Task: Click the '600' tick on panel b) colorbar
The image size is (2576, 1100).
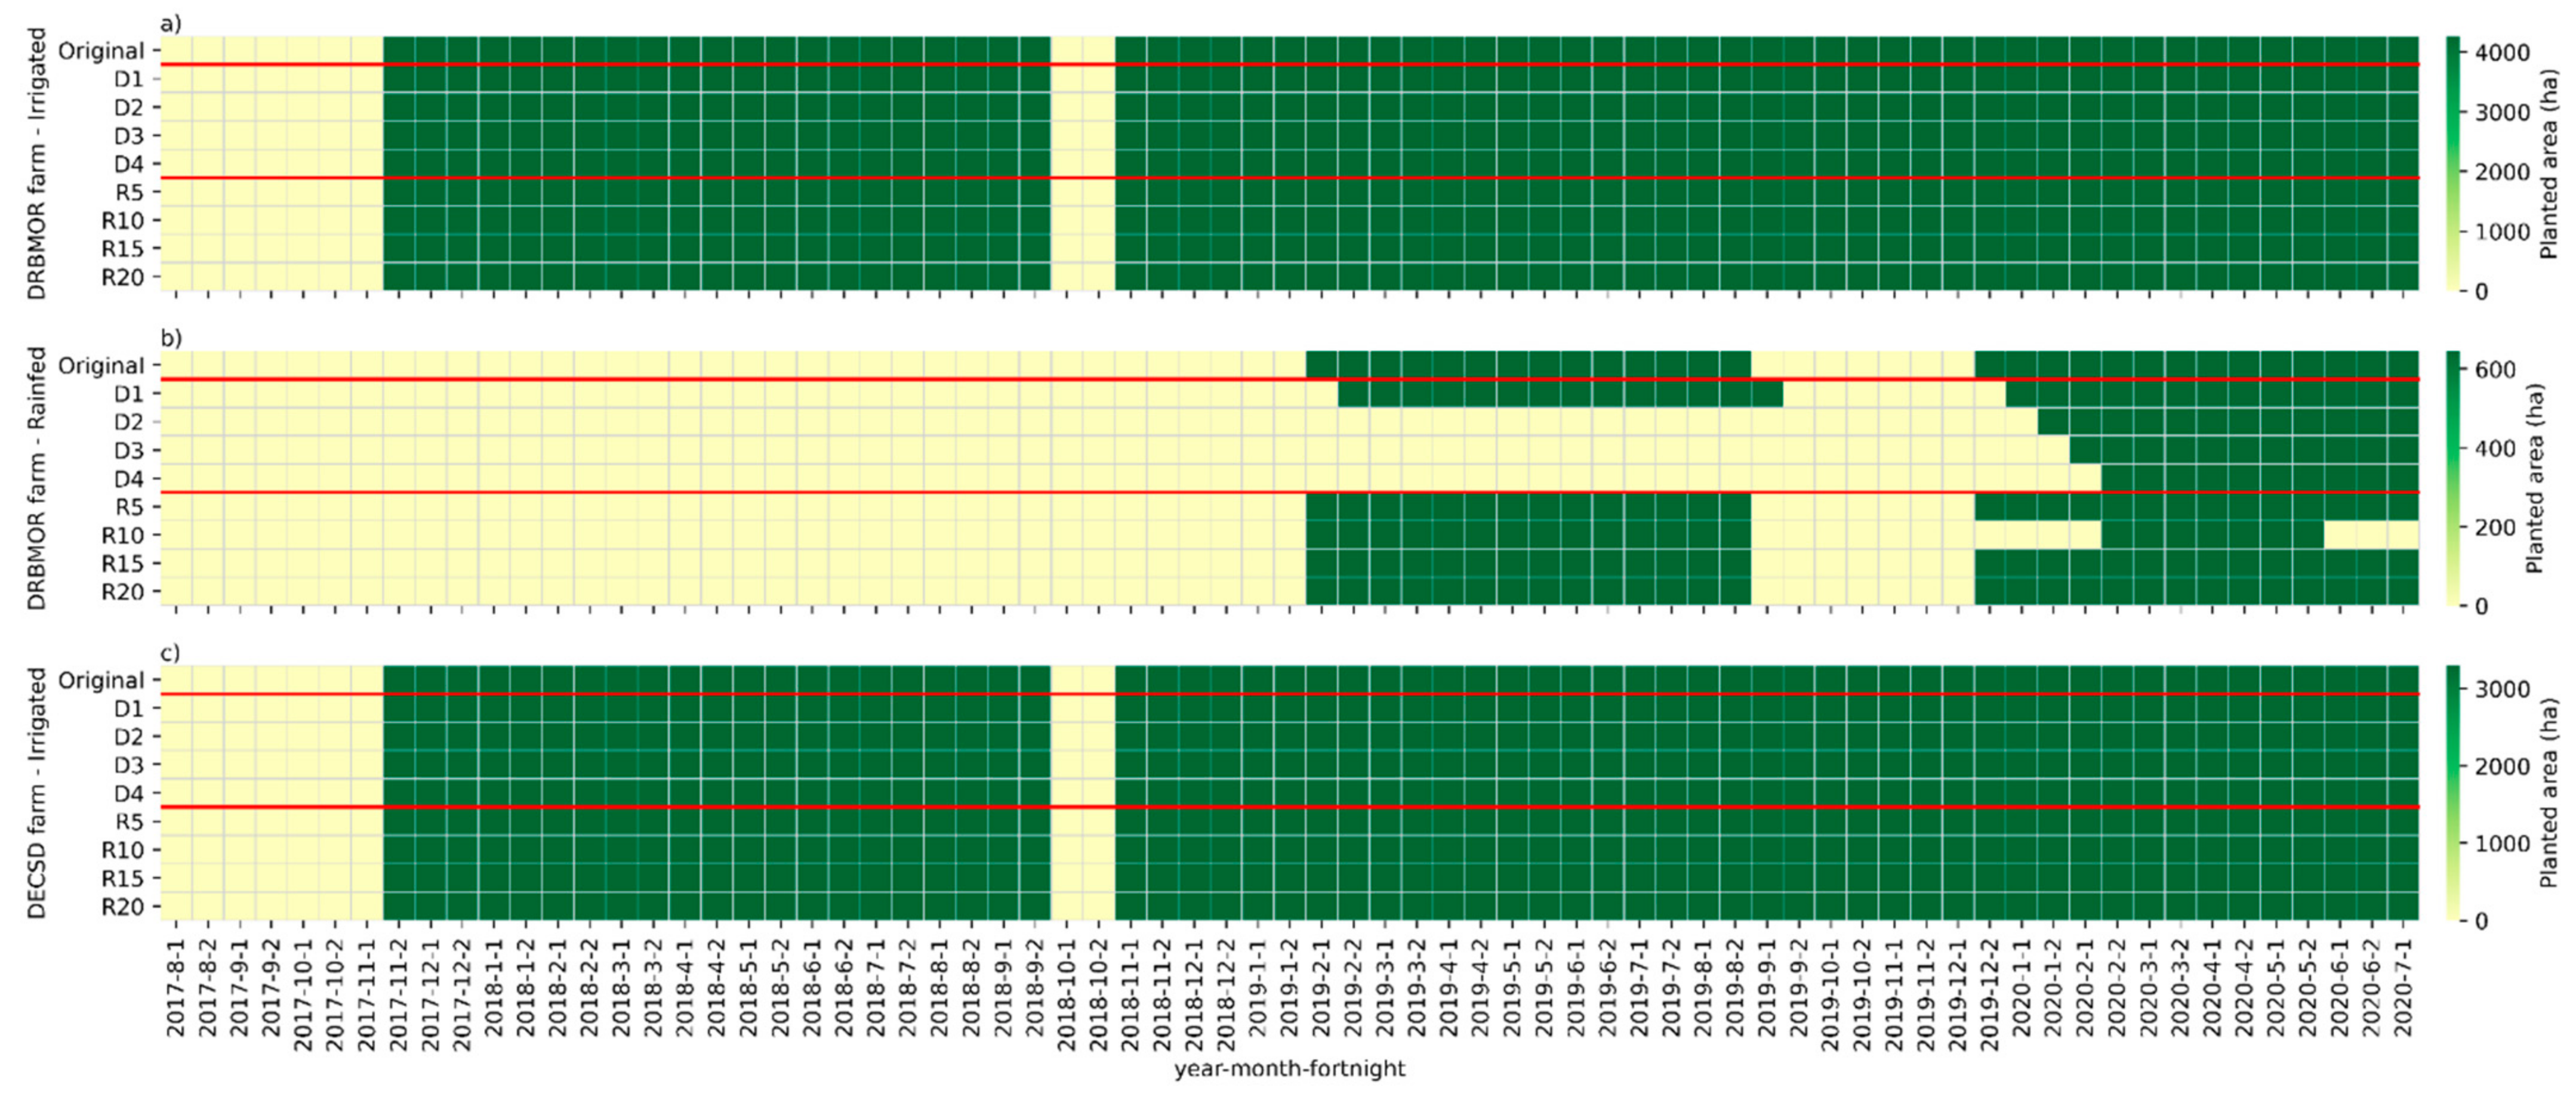Action: pos(2495,370)
